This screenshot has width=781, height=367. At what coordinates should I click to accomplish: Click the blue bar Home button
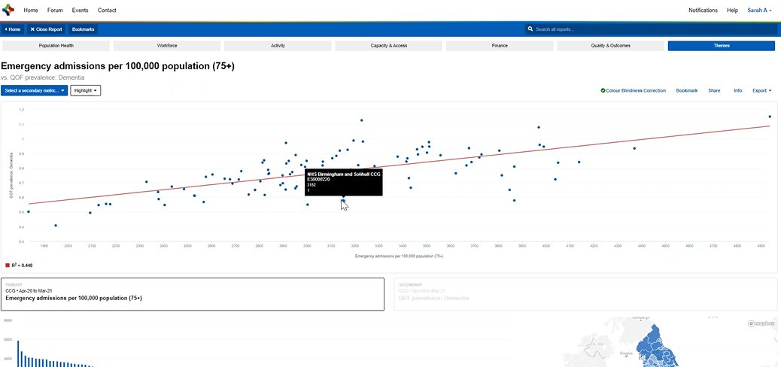(x=13, y=29)
